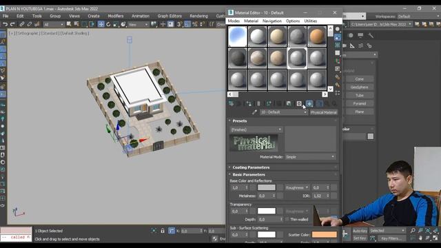Open the Rendering menu in main window
441x248 pixels.
click(198, 16)
